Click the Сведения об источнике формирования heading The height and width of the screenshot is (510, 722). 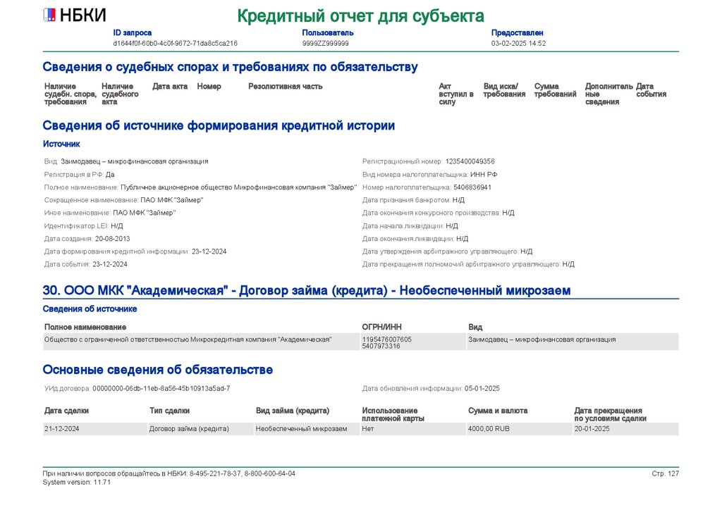click(219, 125)
